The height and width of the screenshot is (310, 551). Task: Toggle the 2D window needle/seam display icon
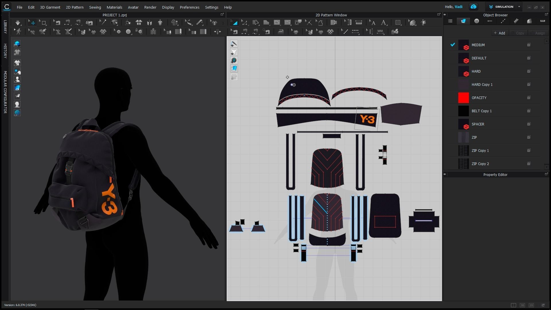click(x=234, y=44)
